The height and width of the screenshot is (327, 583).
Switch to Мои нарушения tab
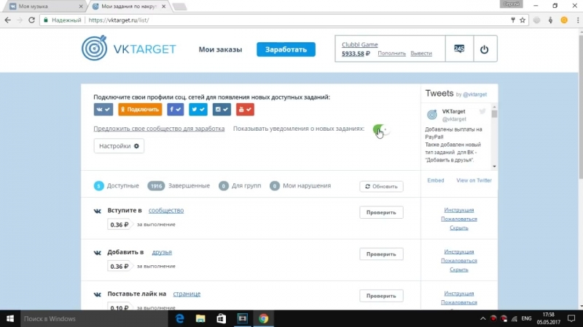300,186
